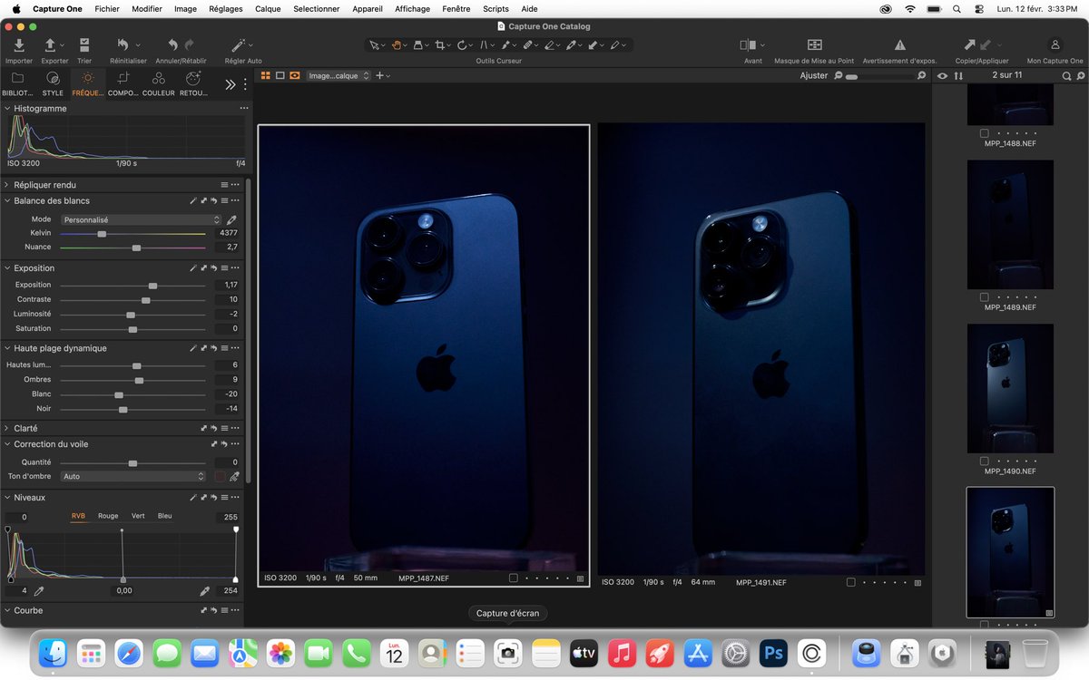Open Photoshop from the Dock
This screenshot has width=1089, height=680.
(x=774, y=653)
